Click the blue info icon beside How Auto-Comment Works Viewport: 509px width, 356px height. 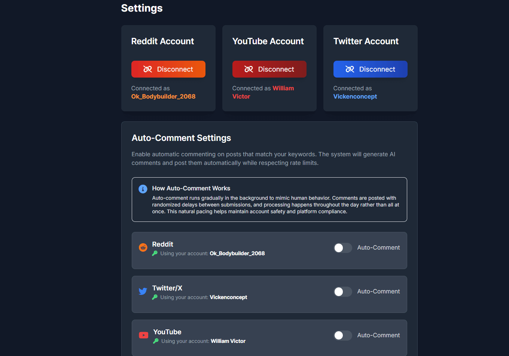[143, 189]
